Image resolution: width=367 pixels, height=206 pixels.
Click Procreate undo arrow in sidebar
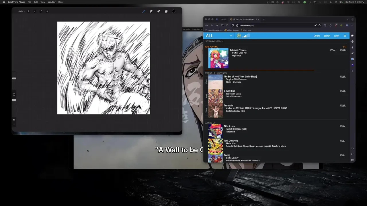click(x=14, y=120)
